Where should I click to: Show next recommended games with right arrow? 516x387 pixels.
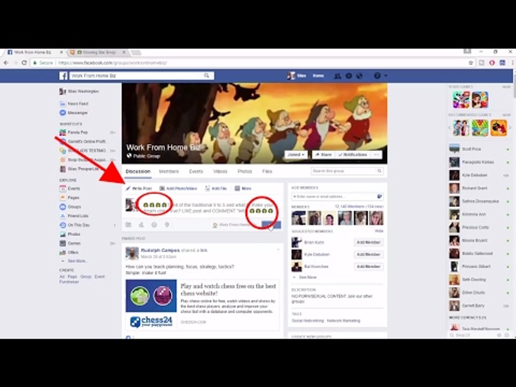pyautogui.click(x=510, y=128)
